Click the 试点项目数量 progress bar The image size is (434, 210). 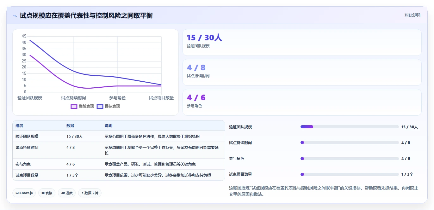350,174
